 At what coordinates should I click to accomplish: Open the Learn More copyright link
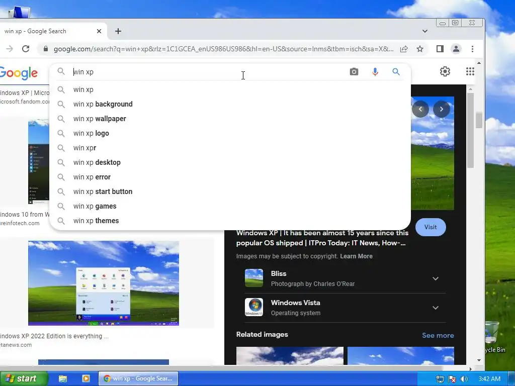click(357, 256)
